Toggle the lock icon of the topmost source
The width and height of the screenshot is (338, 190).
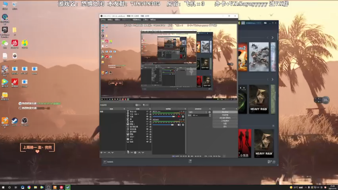[x=150, y=111]
